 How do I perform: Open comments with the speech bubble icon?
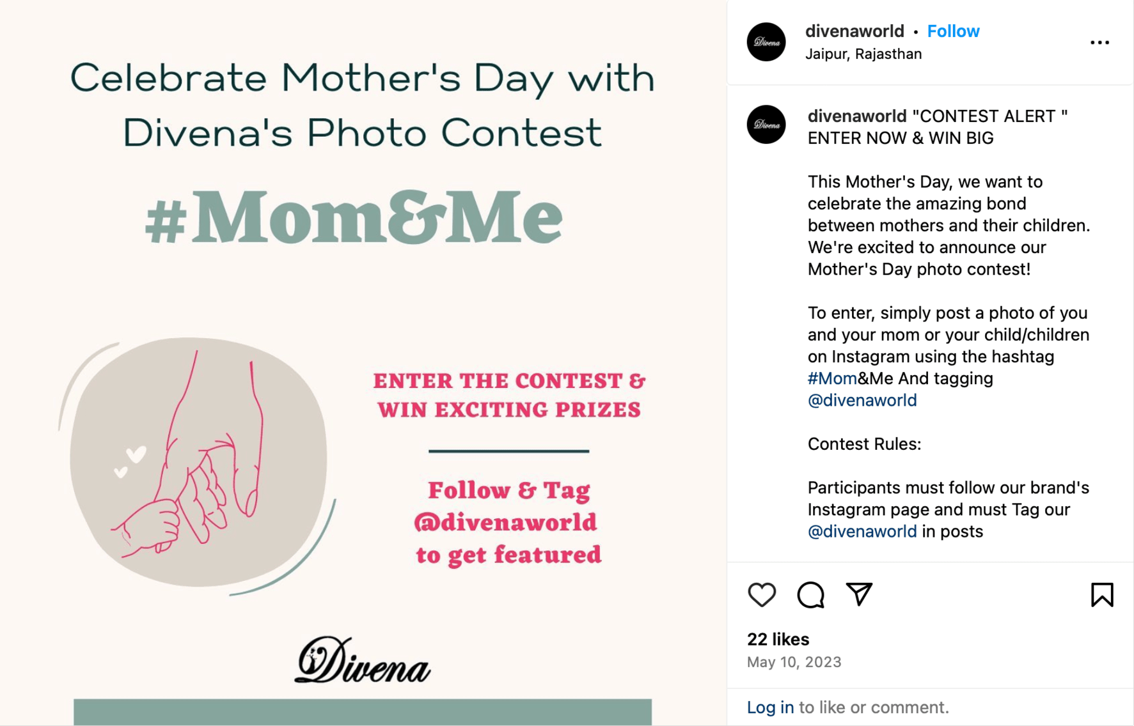[x=810, y=595]
